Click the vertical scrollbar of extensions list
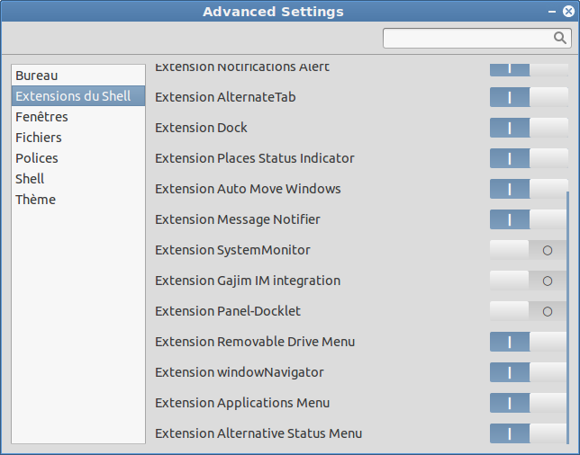The height and width of the screenshot is (455, 580). 567,317
